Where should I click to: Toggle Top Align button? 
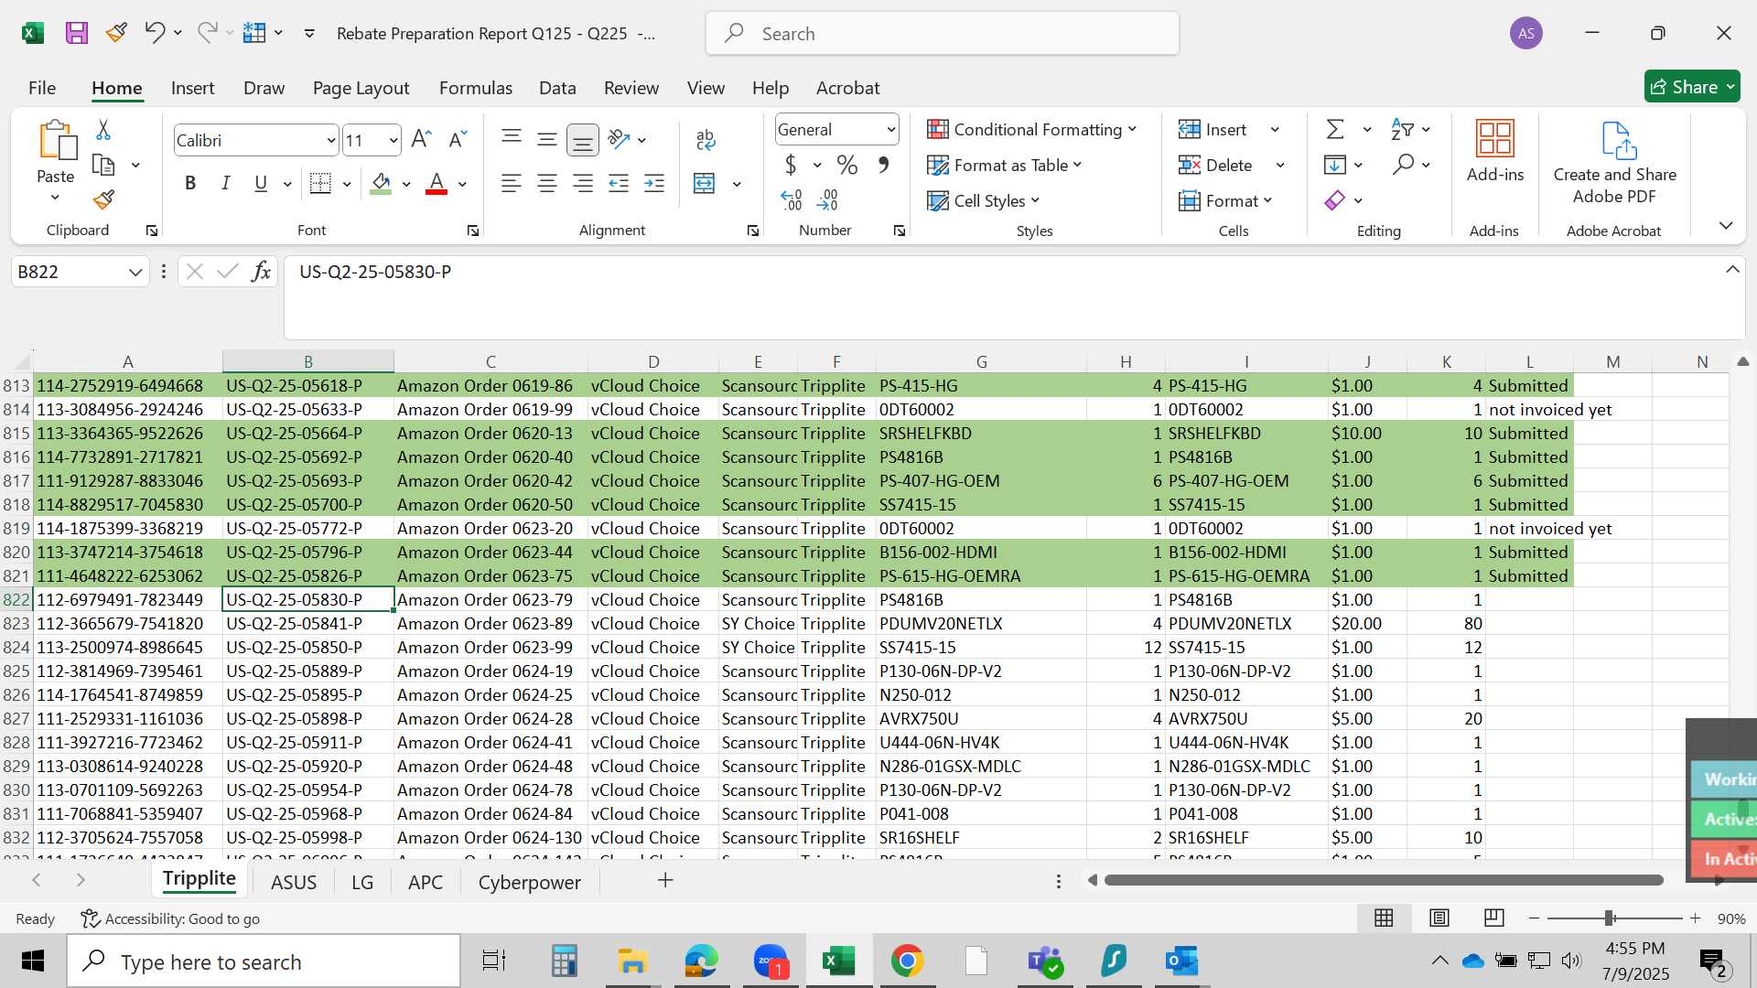click(512, 139)
